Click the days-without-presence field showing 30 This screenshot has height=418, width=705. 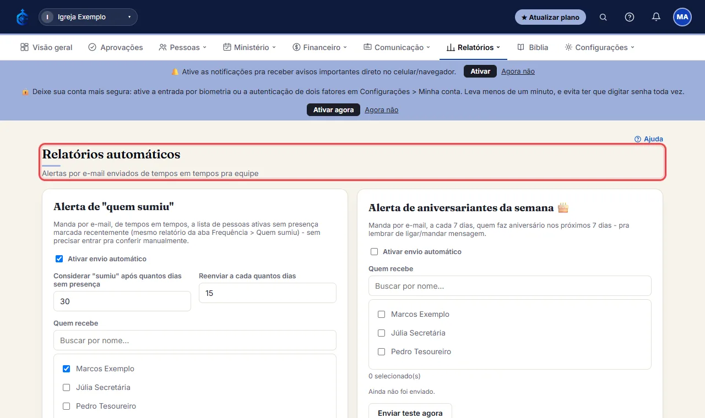(122, 301)
